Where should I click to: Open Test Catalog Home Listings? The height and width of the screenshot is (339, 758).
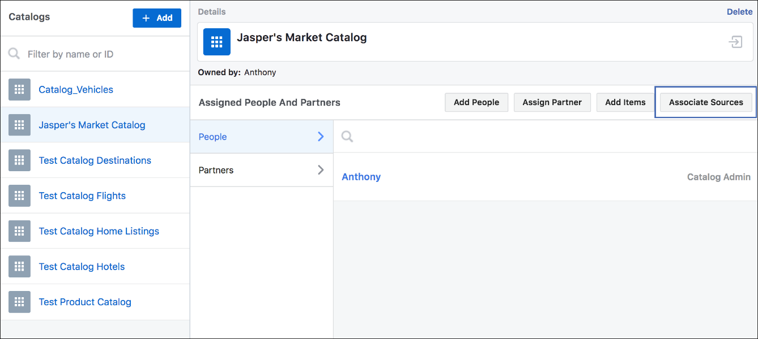[99, 231]
